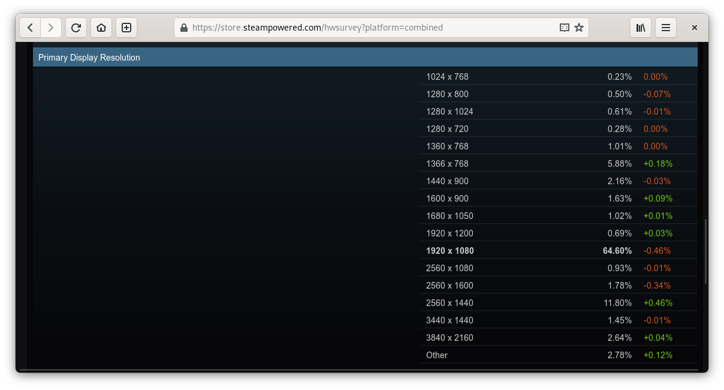Screen dimensions: 724x390
Task: Go to the browser home page
Action: tap(101, 28)
